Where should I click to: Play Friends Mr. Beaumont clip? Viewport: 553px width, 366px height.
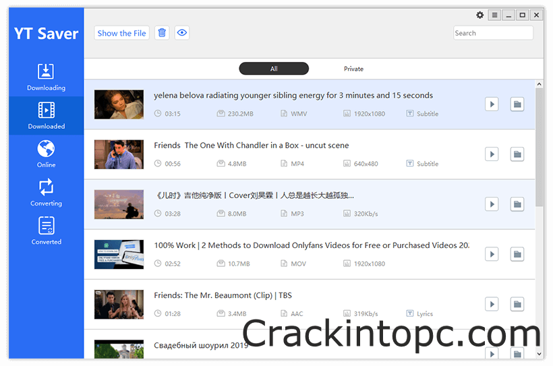(x=492, y=304)
